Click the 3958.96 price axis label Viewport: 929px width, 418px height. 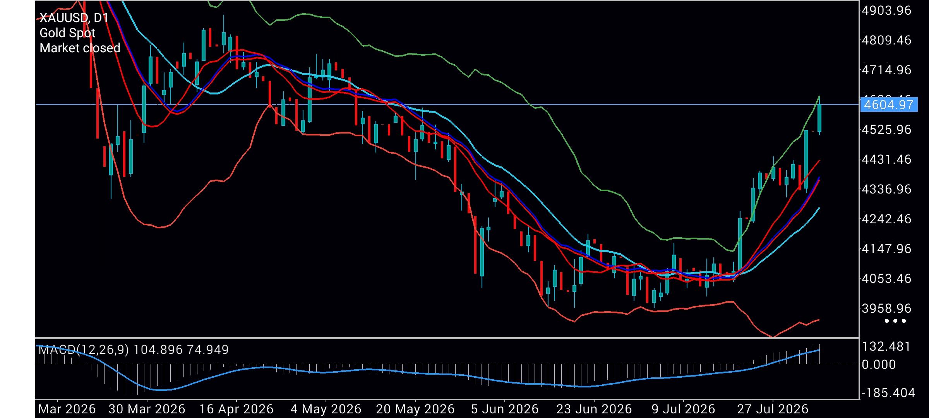tap(886, 308)
